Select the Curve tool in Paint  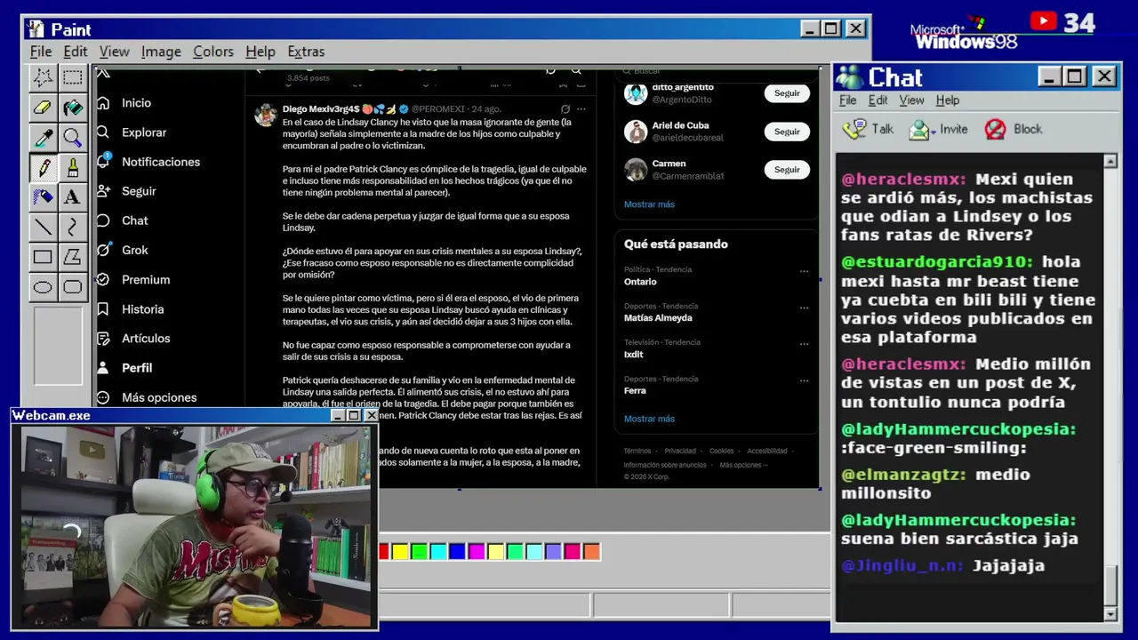tap(72, 227)
